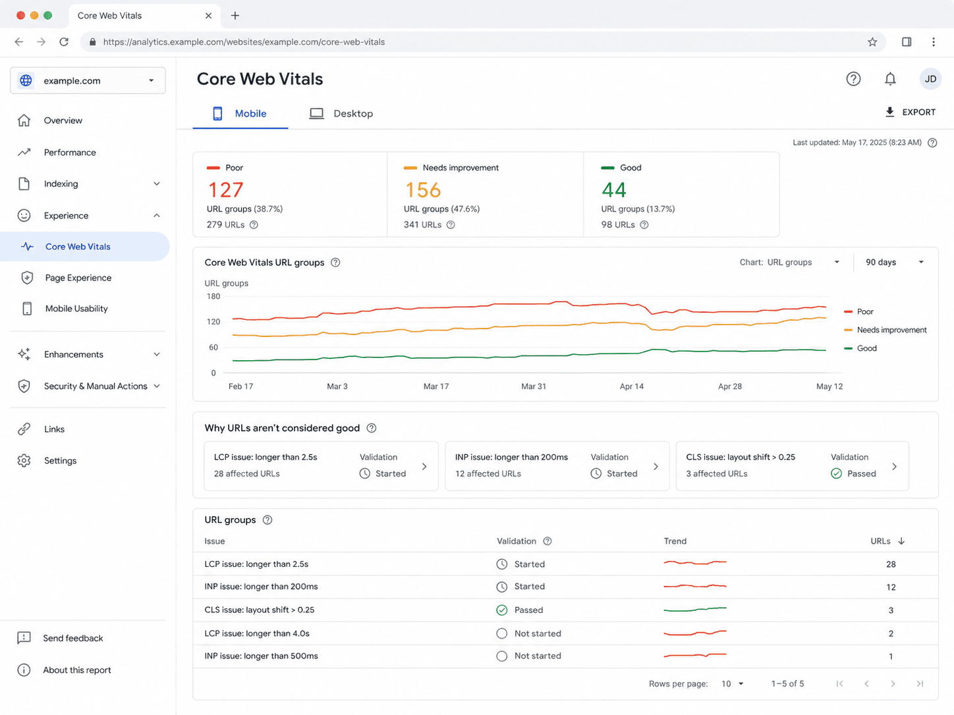Toggle the Poor series in chart legend

click(858, 311)
